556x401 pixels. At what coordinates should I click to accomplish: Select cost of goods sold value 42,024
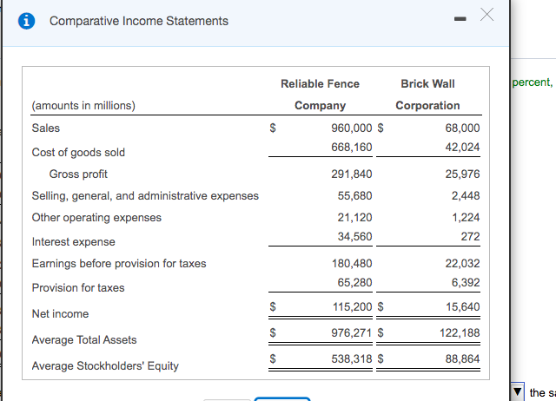coord(462,147)
